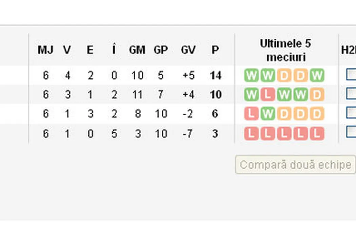Click the last orange D badge, second row

coord(317,95)
